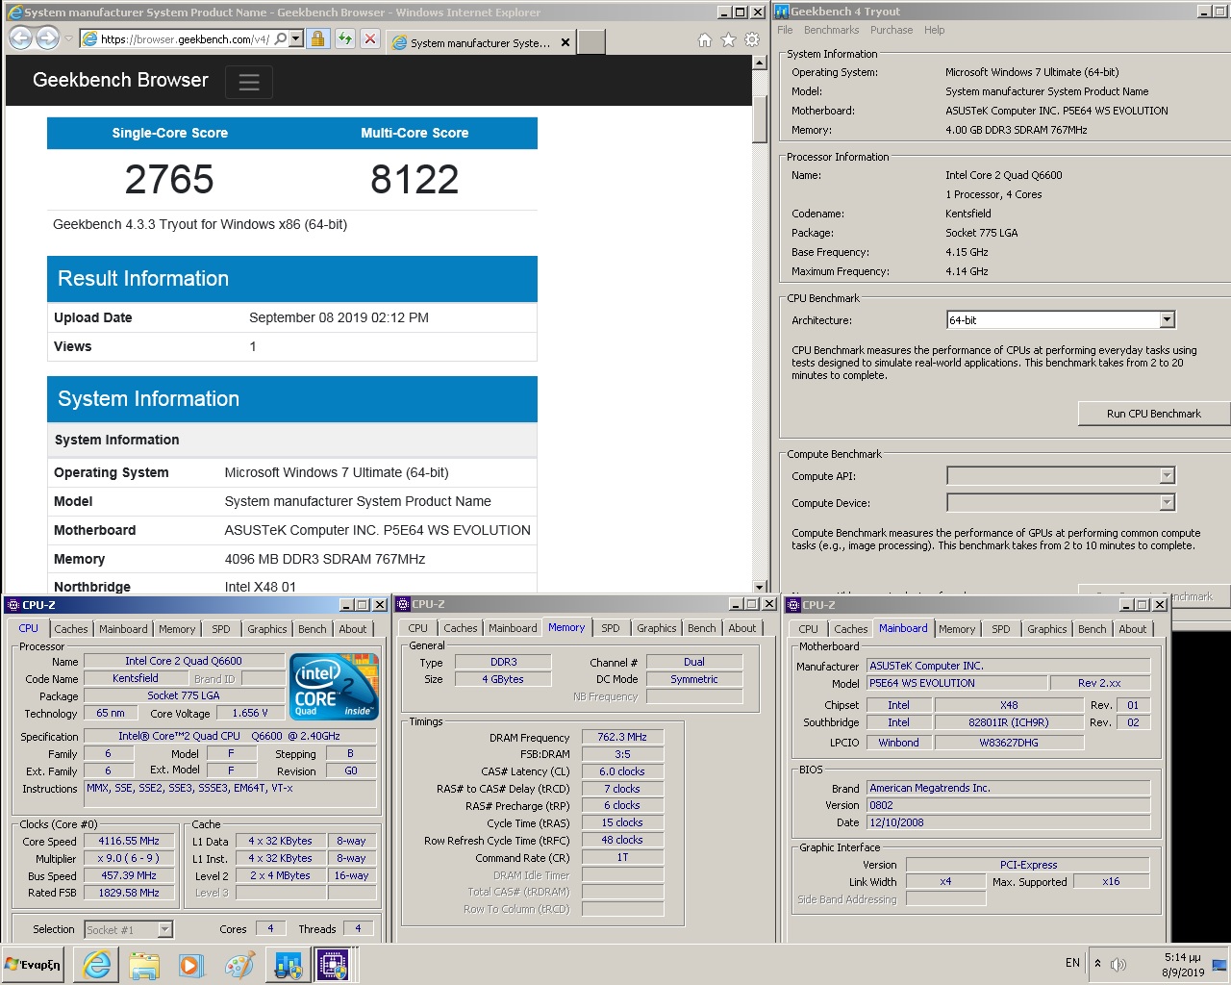Select SPD tab in left CPU-Z window
This screenshot has height=985, width=1231.
pos(221,629)
